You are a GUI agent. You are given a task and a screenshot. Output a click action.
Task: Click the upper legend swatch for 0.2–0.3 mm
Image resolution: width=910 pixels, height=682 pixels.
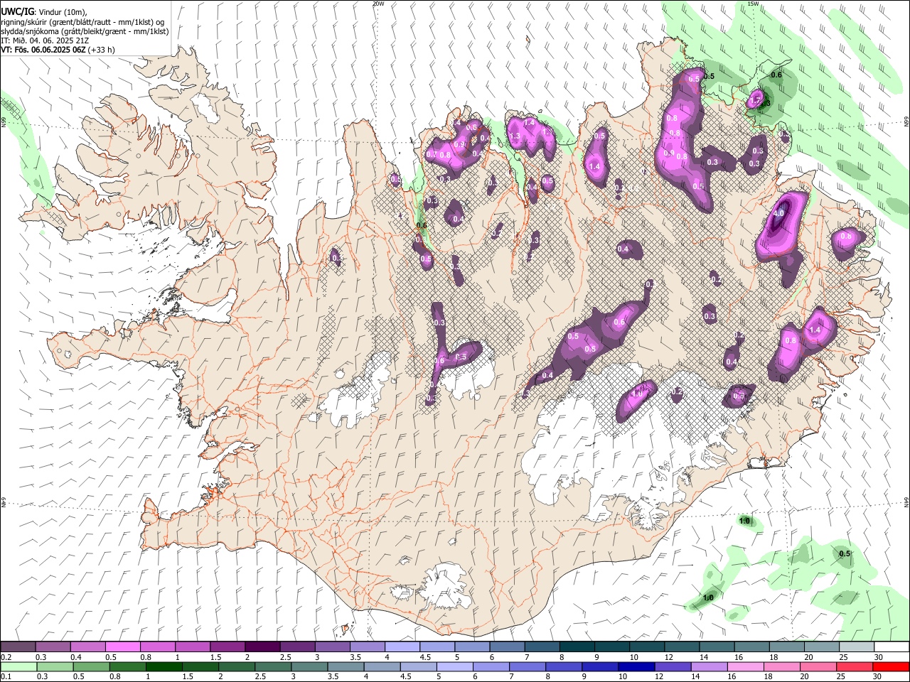point(18,646)
